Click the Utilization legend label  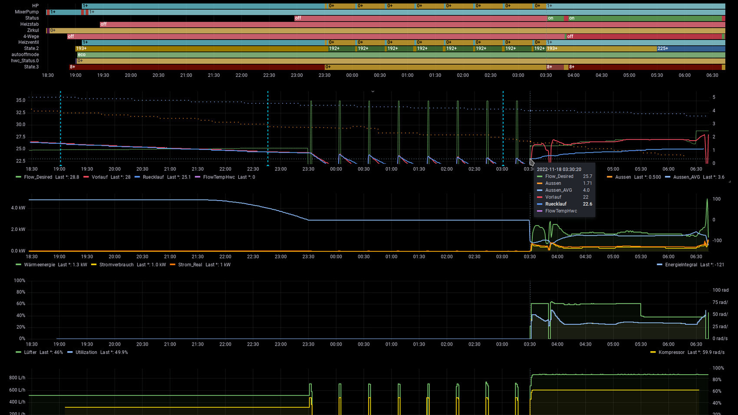coord(86,352)
